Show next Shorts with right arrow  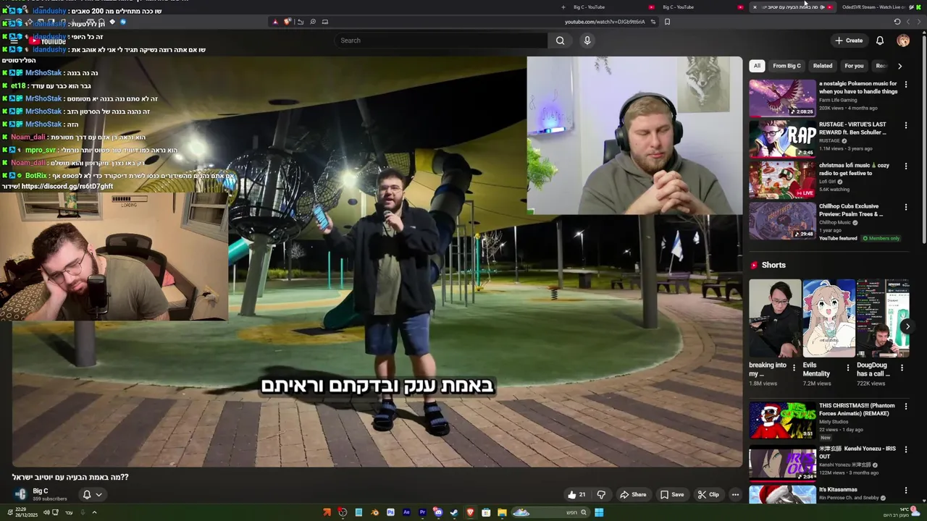pyautogui.click(x=907, y=326)
